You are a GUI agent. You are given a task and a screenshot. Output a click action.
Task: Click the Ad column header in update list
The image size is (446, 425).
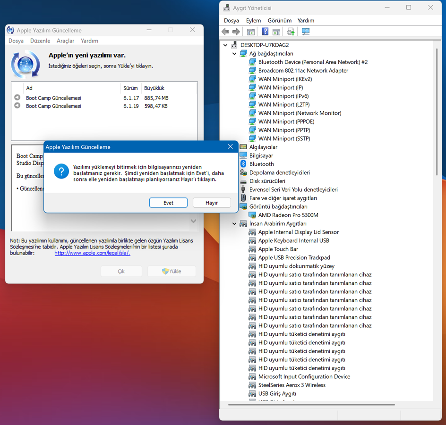[73, 88]
